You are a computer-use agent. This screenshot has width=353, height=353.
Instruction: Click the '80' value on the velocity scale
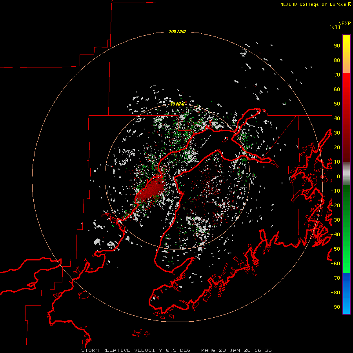coord(337,60)
